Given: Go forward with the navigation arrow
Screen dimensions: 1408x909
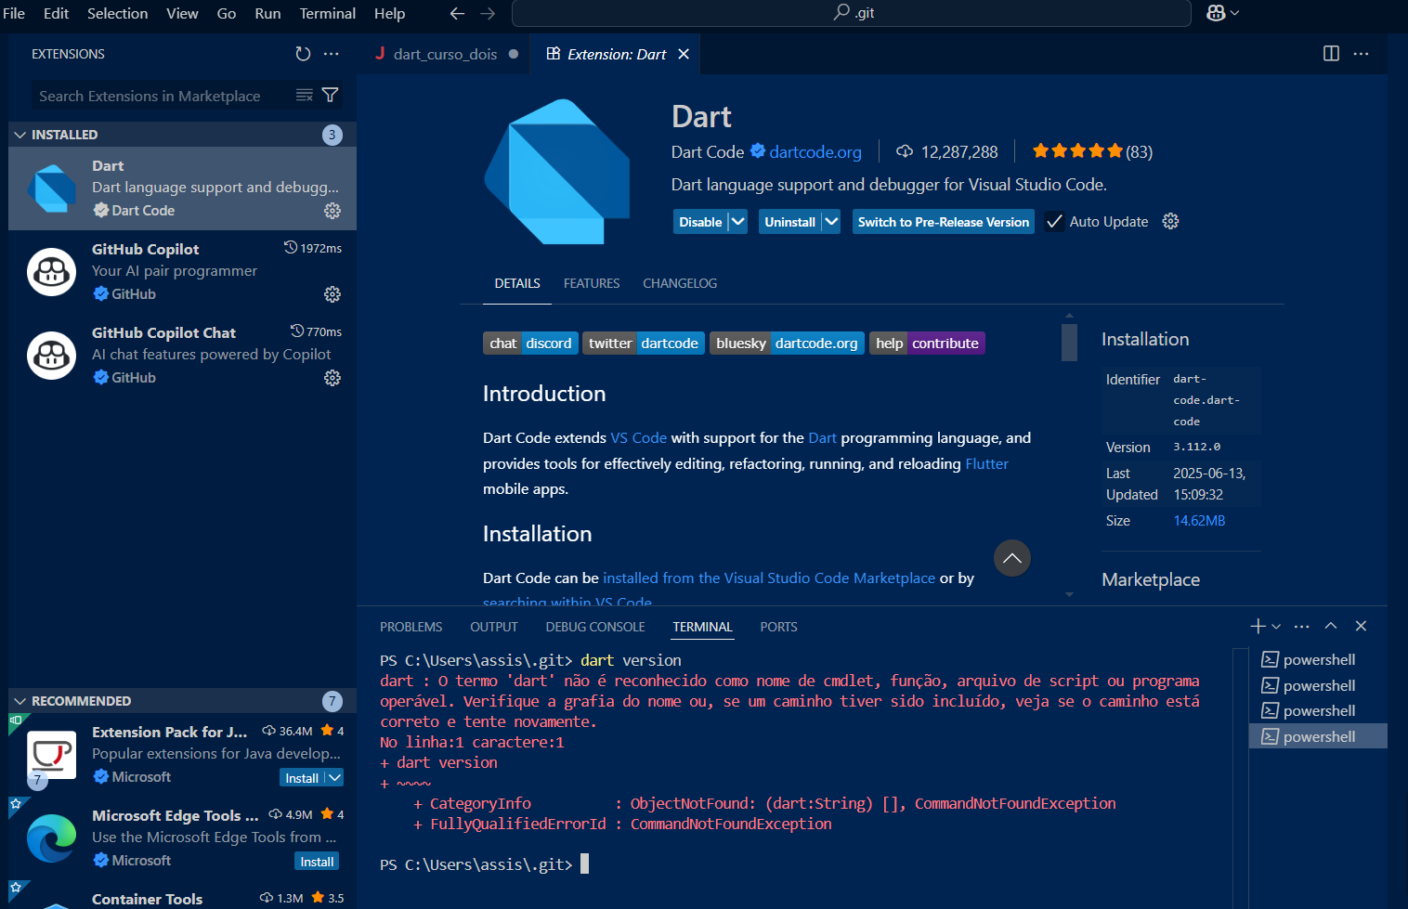Looking at the screenshot, I should coord(488,13).
